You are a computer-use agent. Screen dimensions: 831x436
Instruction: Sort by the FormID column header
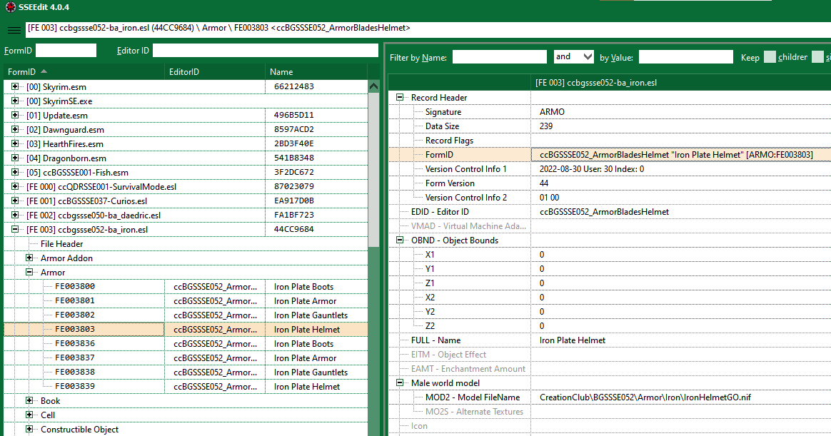84,71
